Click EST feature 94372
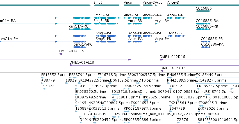Screen dimensions: 239x124 49,86
